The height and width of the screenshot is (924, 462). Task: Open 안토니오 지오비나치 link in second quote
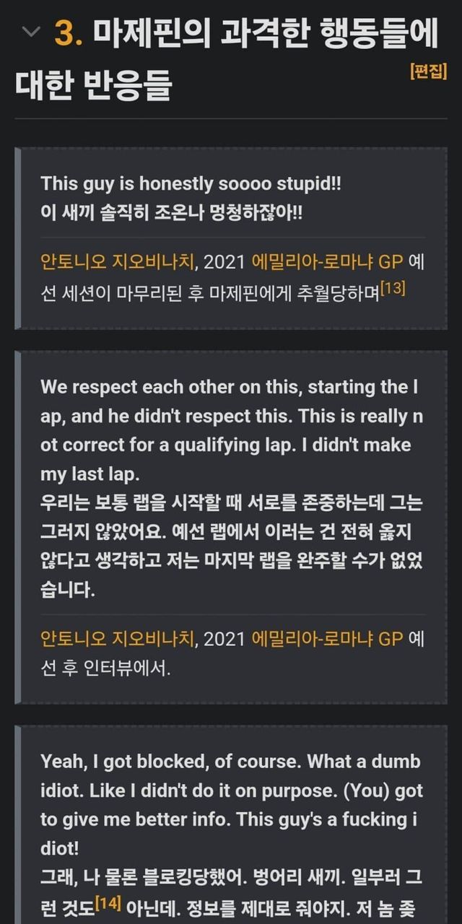[x=117, y=639]
